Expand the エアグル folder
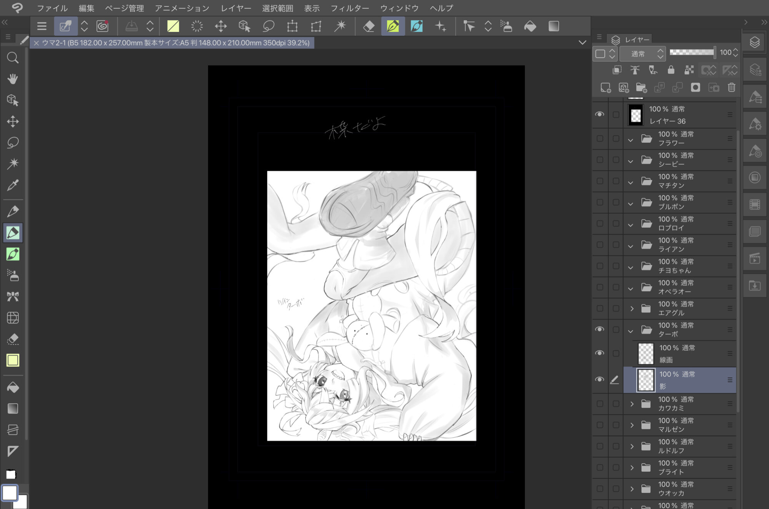 tap(632, 309)
